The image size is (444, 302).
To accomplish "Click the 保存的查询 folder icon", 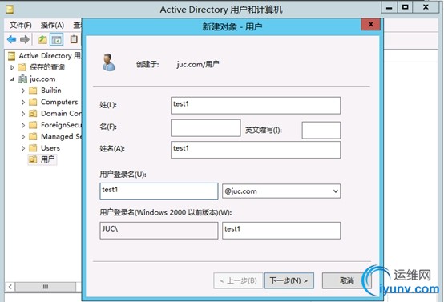I will [22, 67].
